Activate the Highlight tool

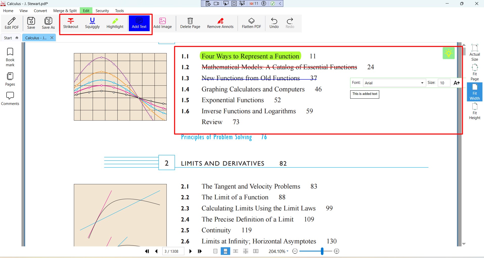point(115,23)
